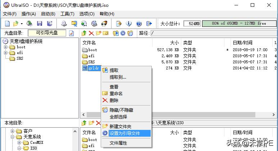Viewport: 278px width, 151px height.
Task: Open the 帮助(H) menu
Action: (x=107, y=14)
